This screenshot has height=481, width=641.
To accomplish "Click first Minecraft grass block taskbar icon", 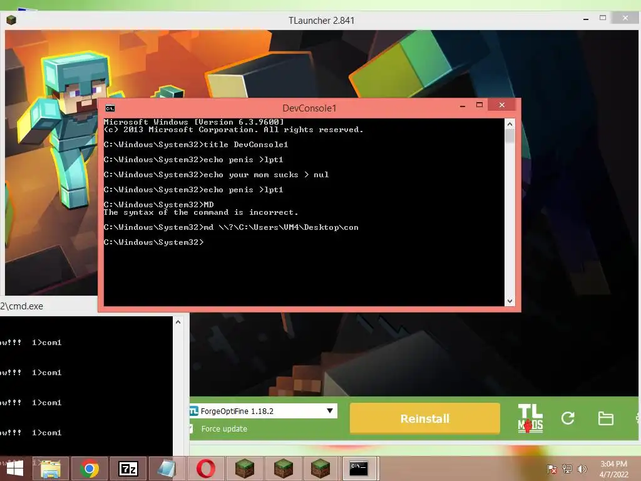I will [x=245, y=468].
